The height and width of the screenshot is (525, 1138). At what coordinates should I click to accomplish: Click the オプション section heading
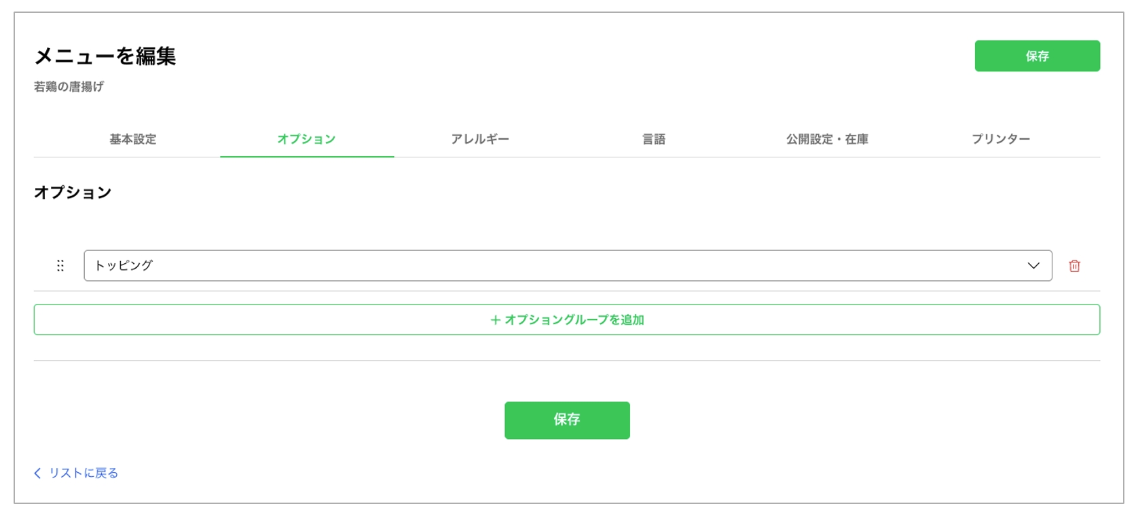[x=72, y=192]
